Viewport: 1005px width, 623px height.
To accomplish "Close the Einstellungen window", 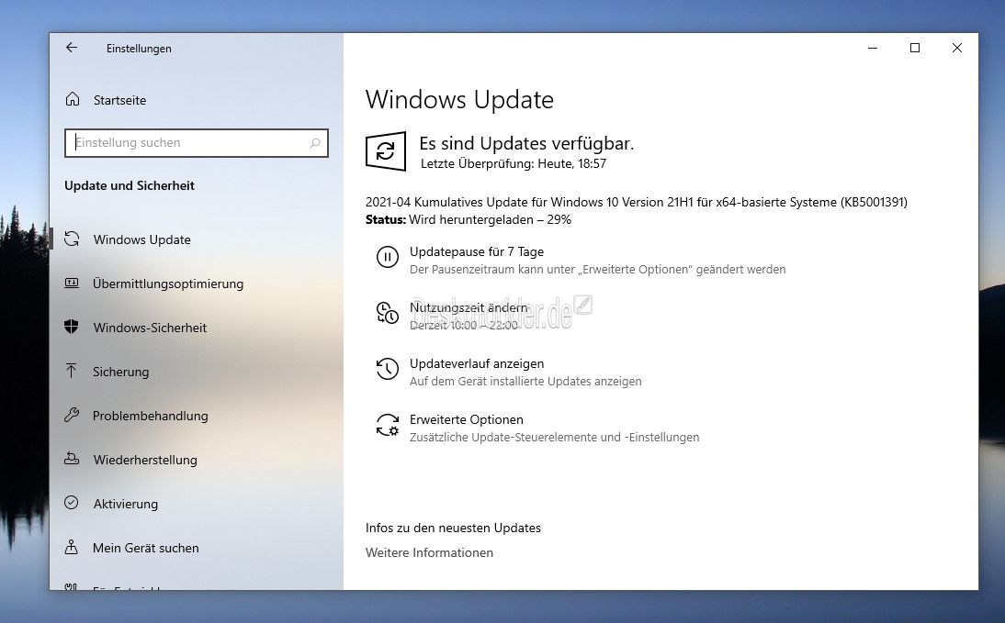I will tap(957, 48).
